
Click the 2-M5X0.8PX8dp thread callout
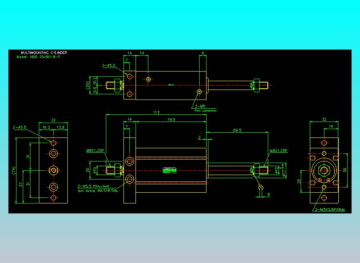click(330, 210)
